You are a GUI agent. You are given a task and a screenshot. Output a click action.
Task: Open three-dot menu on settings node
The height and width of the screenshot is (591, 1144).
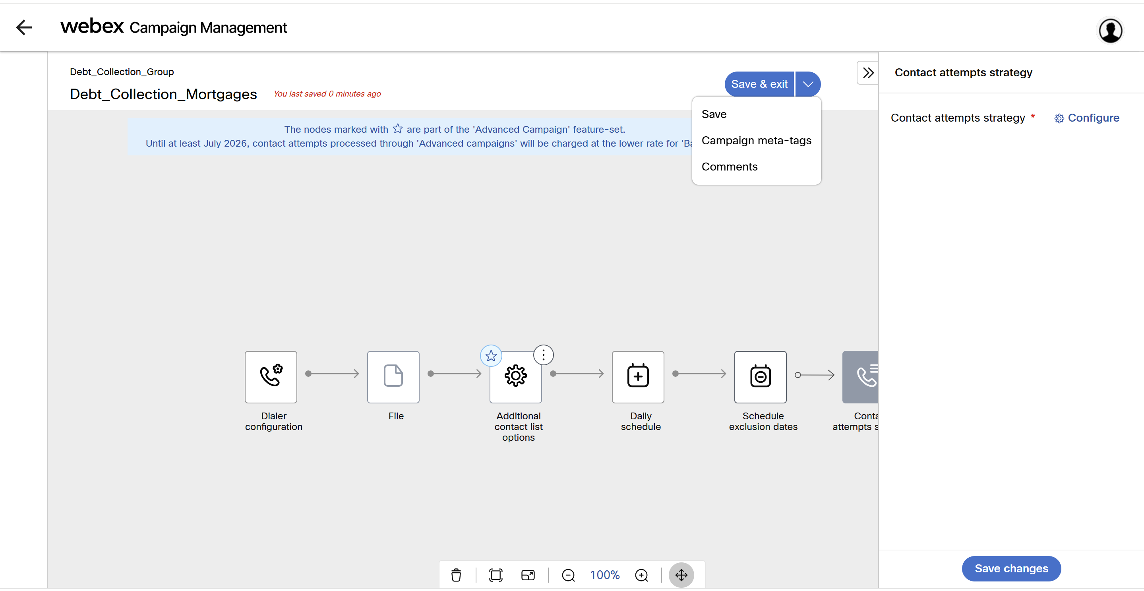point(543,355)
